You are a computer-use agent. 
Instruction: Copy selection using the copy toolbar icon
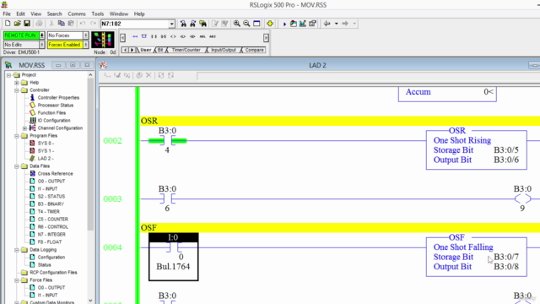click(62, 24)
